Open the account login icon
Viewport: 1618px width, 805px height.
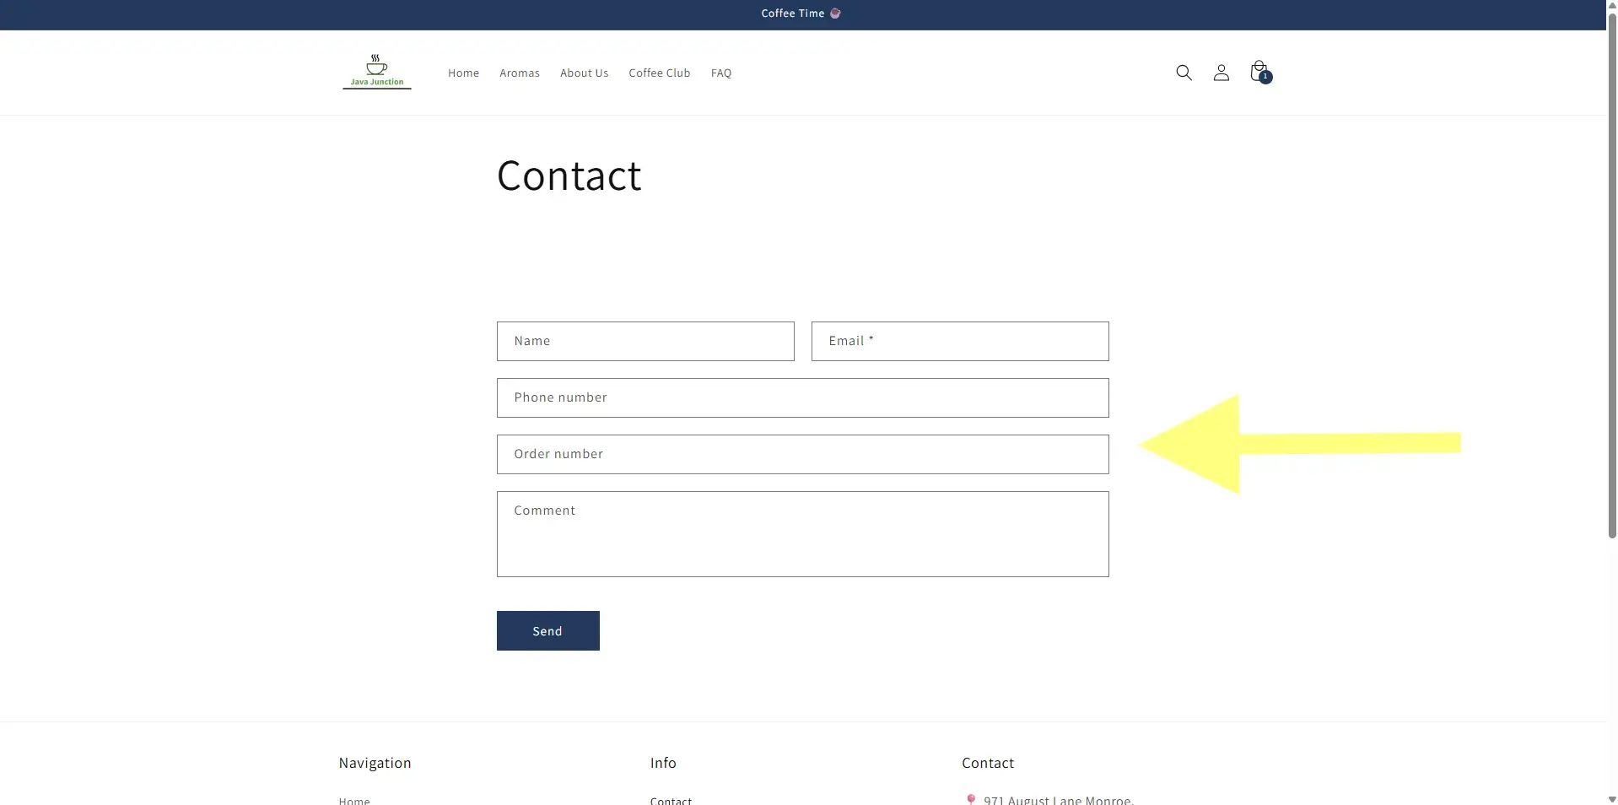point(1221,73)
